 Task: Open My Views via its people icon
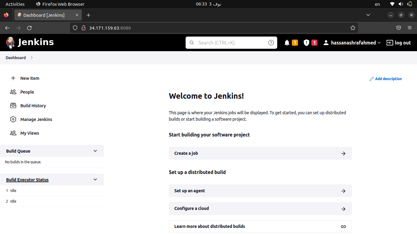pyautogui.click(x=13, y=133)
